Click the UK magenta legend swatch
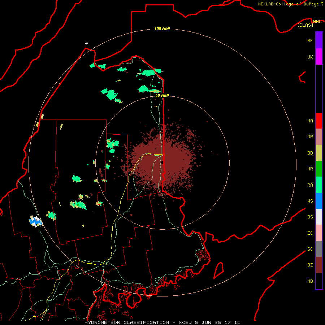325x325 pixels. (319, 57)
